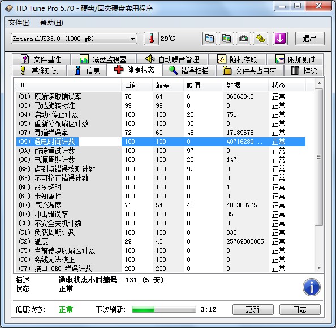Click the ID column header

pos(68,85)
